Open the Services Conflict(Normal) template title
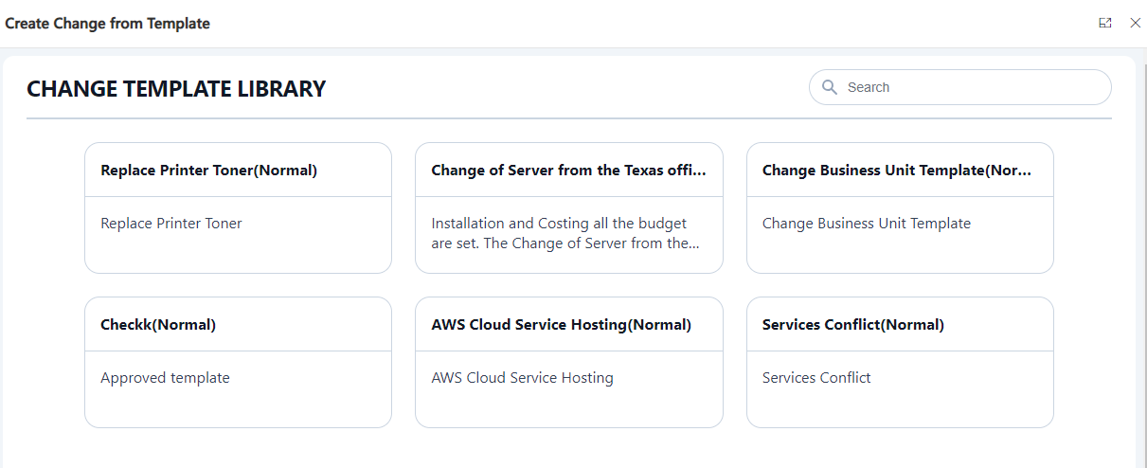 852,325
